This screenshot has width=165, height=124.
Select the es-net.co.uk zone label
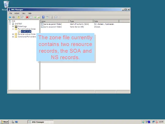click(26, 32)
